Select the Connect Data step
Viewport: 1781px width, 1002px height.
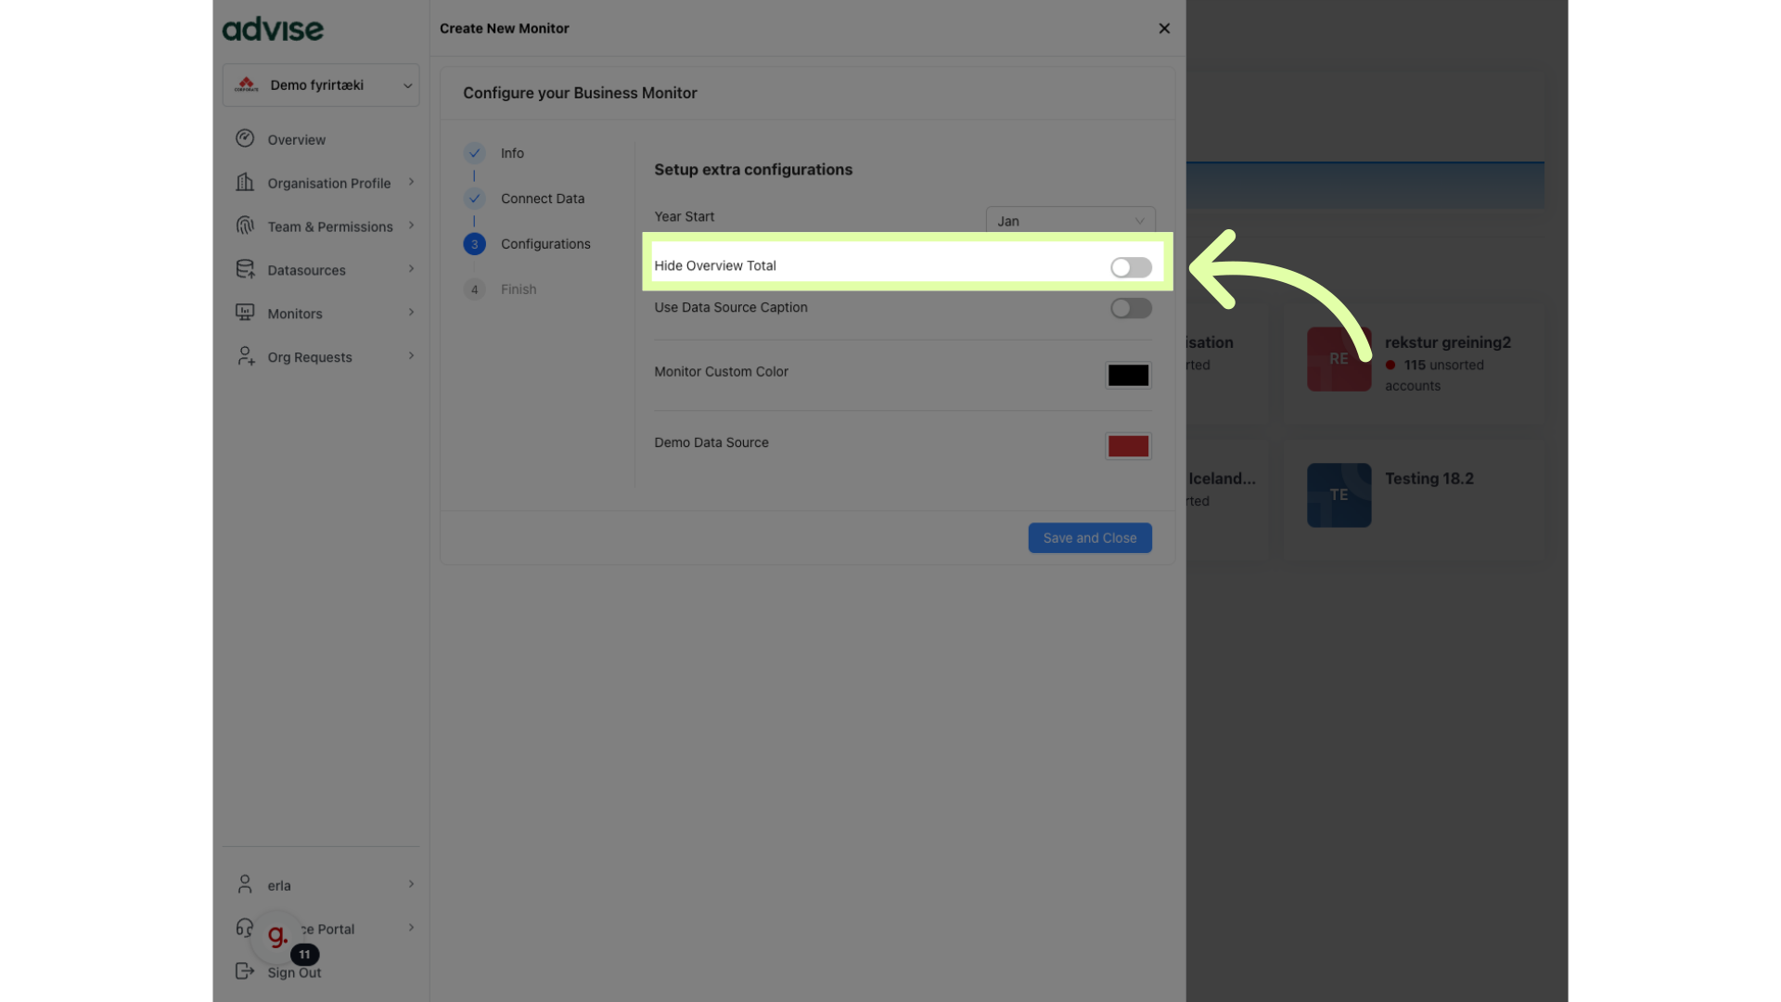pyautogui.click(x=543, y=198)
